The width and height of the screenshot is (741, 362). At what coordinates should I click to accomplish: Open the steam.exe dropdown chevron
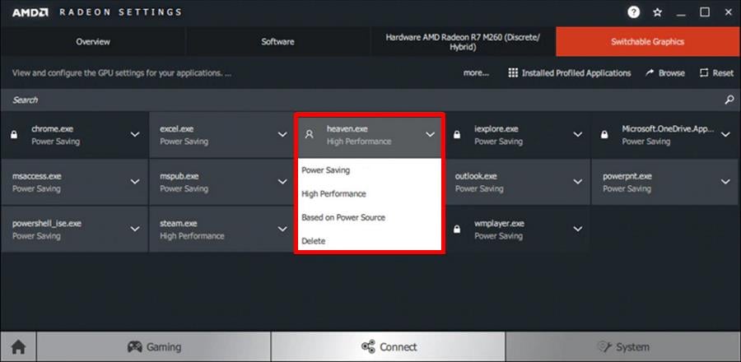coord(282,230)
